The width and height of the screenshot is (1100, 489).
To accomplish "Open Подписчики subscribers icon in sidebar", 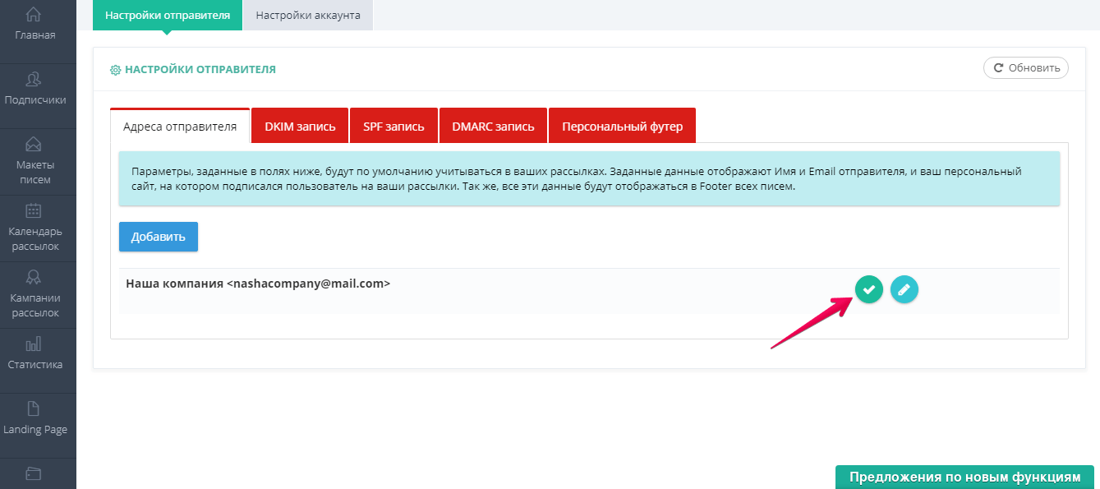I will 35,80.
